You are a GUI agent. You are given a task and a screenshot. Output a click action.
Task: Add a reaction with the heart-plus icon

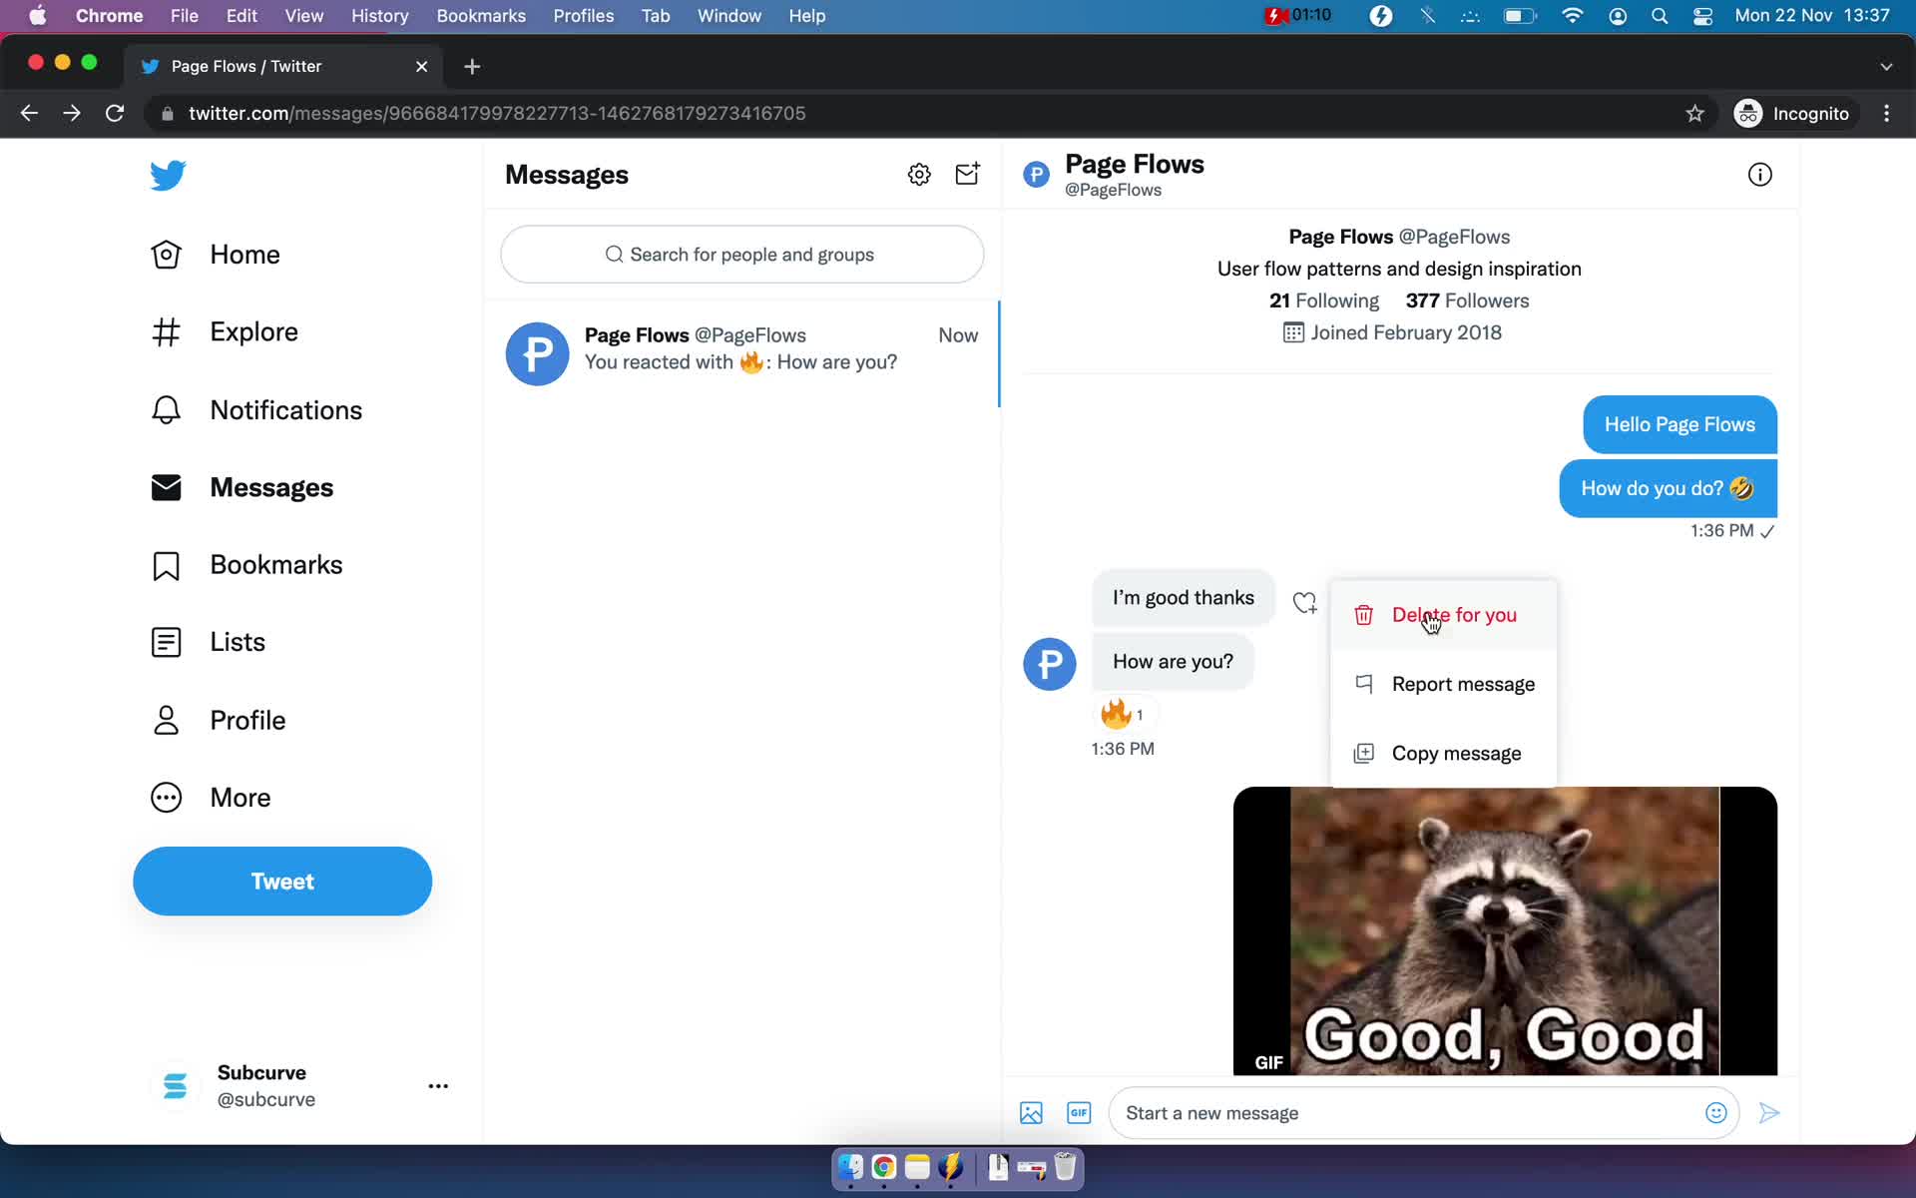point(1304,603)
